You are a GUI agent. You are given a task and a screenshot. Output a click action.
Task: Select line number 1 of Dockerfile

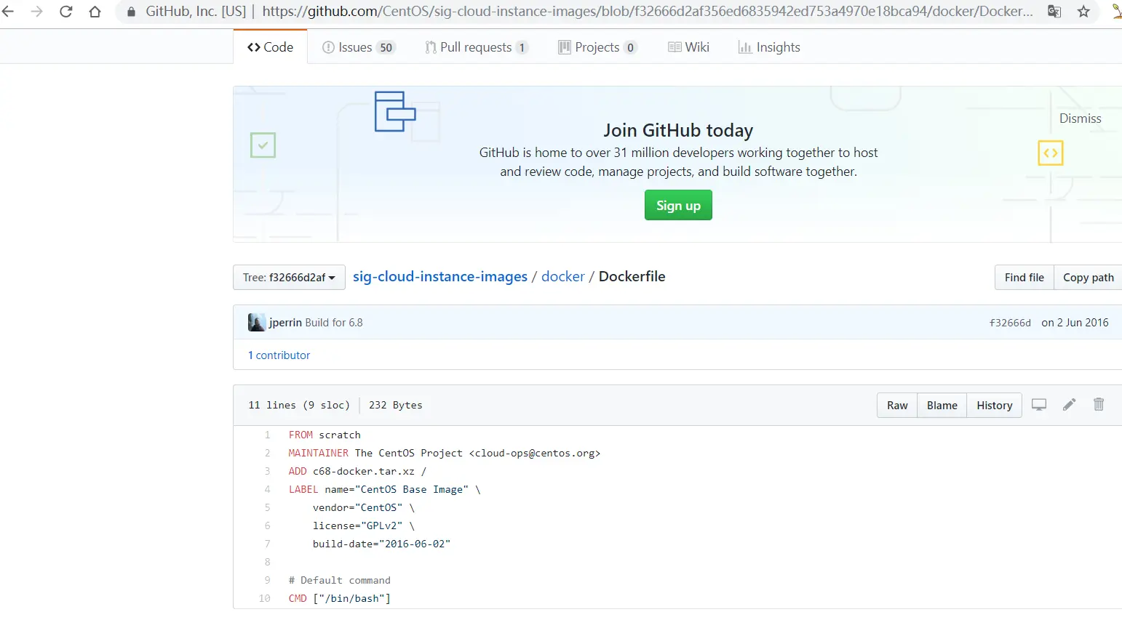click(x=267, y=435)
